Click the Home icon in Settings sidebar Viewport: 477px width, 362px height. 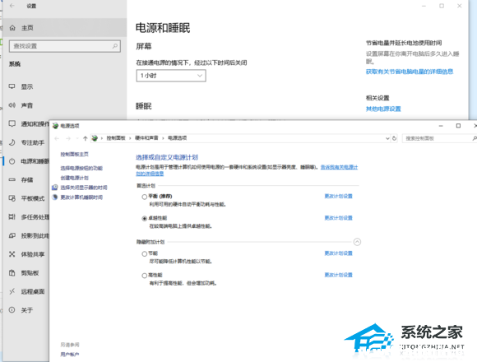point(12,28)
